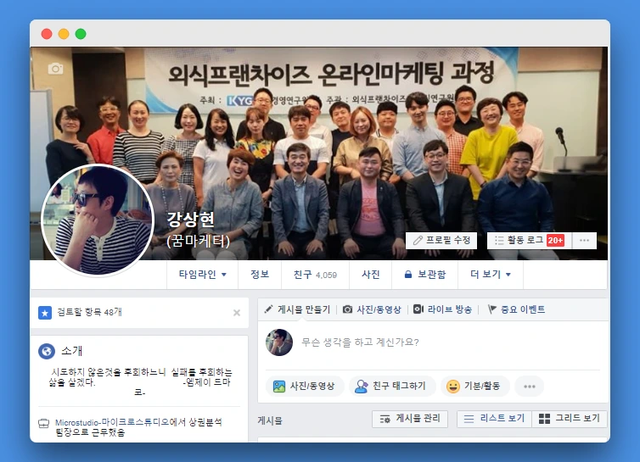Dismiss the 검토할 항목 48개 notice

pyautogui.click(x=237, y=313)
